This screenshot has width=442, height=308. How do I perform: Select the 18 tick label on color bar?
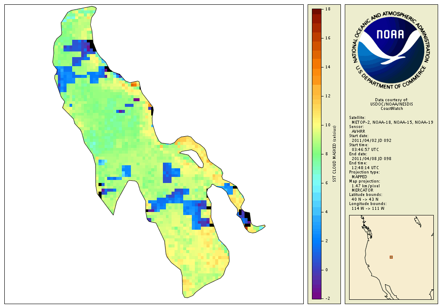pyautogui.click(x=328, y=9)
